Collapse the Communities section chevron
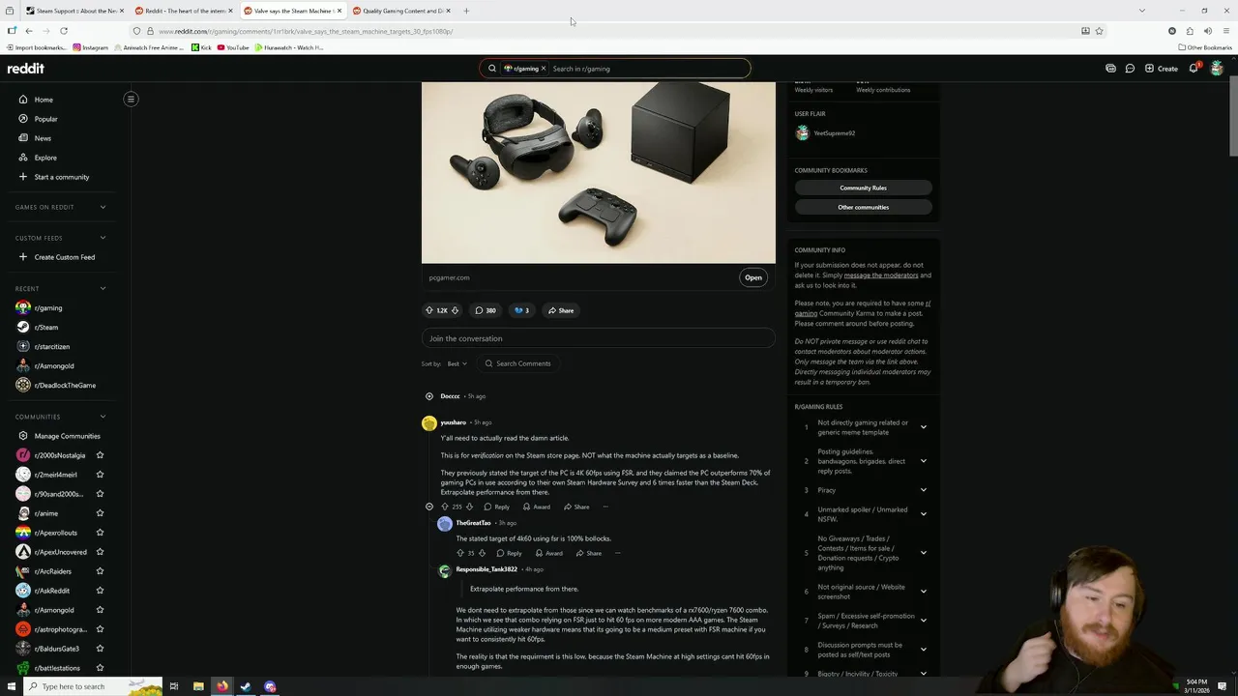This screenshot has height=696, width=1238. (x=103, y=417)
